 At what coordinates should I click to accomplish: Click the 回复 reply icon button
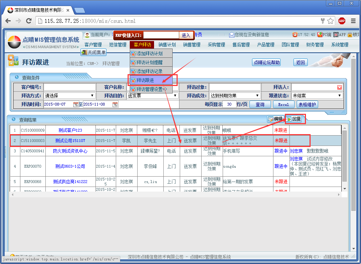(x=293, y=119)
